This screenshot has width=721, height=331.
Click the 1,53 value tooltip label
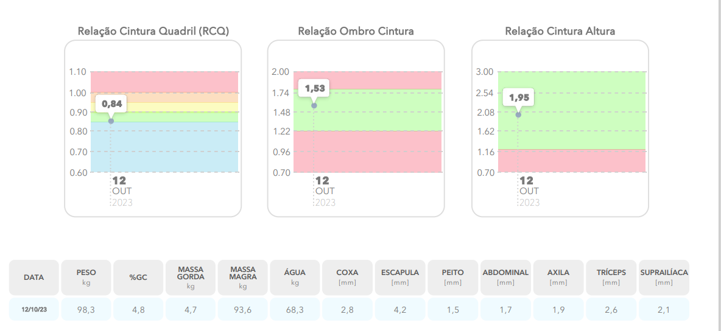tap(315, 89)
